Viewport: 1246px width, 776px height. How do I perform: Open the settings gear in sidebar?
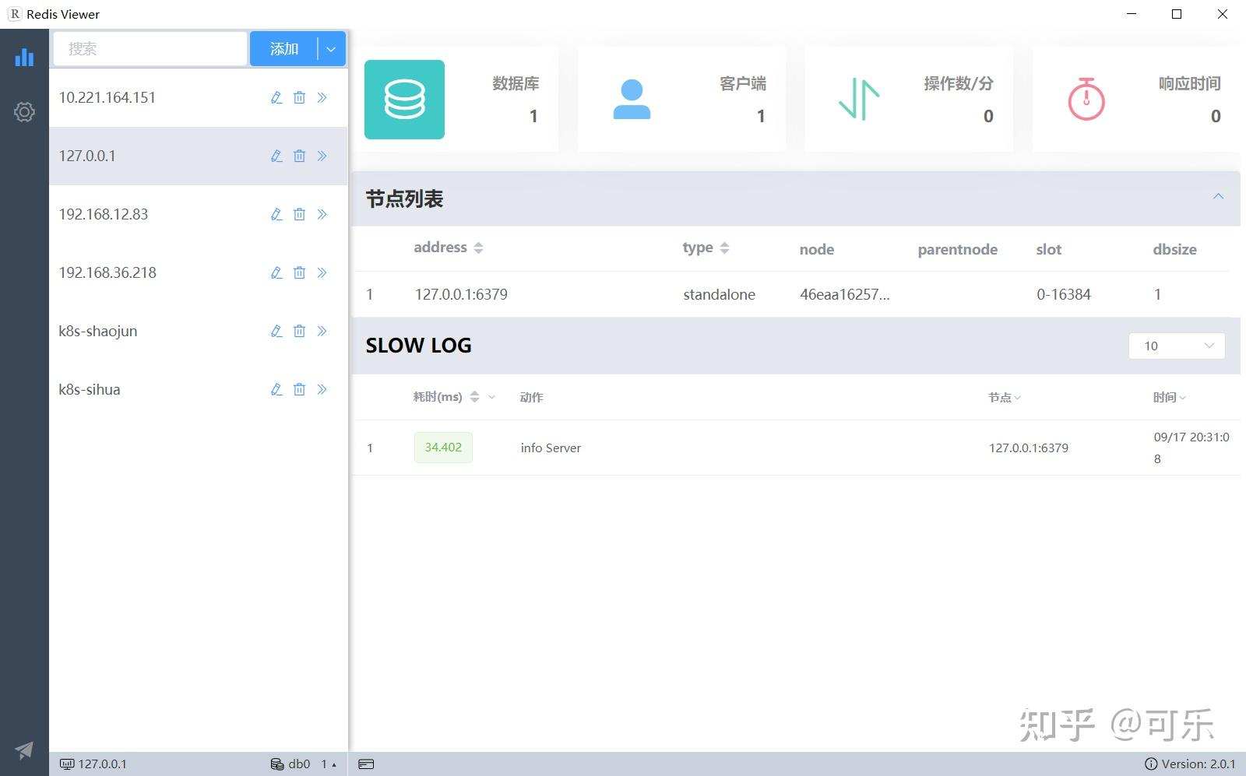pyautogui.click(x=24, y=112)
